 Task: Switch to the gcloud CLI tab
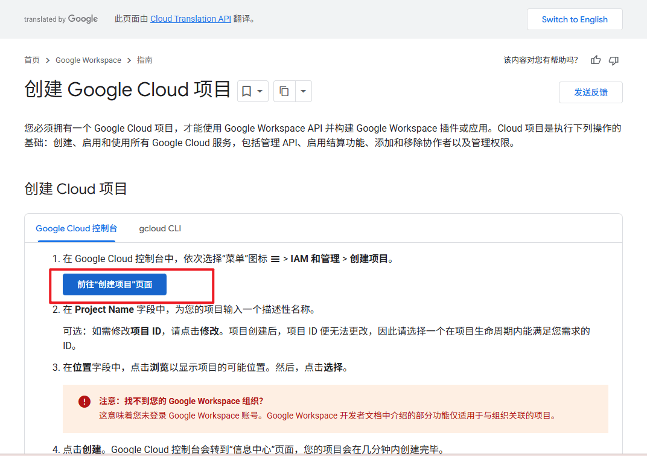[x=160, y=228]
